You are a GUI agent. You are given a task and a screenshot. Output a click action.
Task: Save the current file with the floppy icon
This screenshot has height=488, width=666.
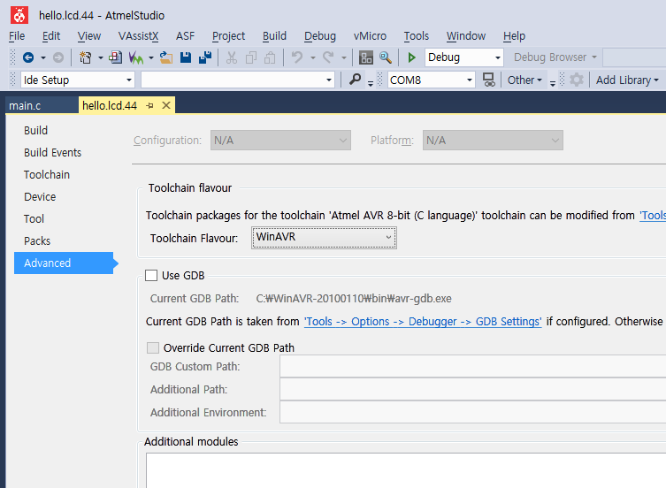tap(186, 57)
